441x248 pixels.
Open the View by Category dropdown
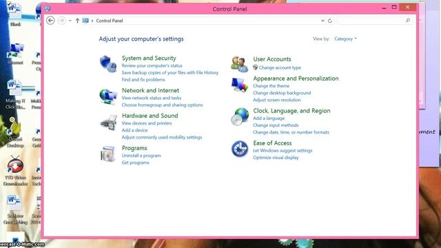point(345,39)
